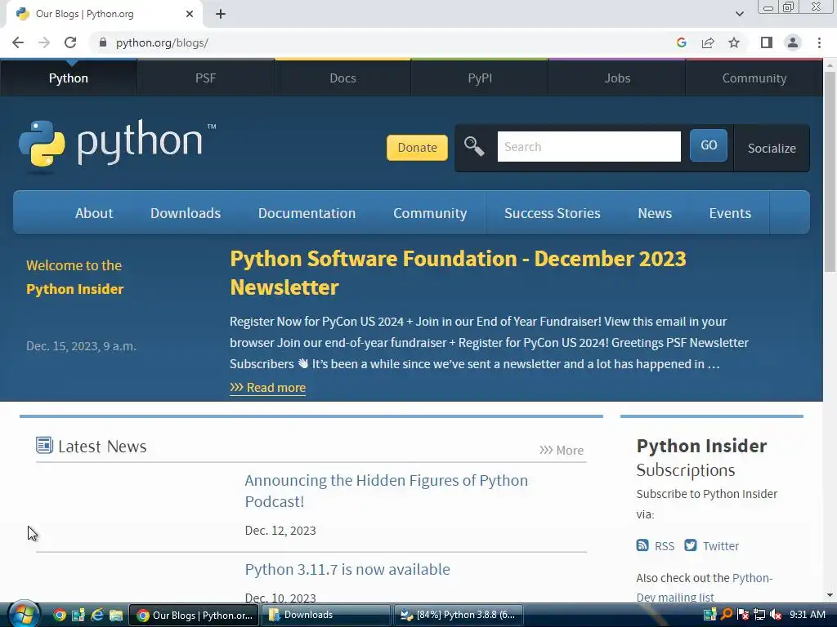
Task: Click the 9:31 AM clock
Action: tap(807, 614)
